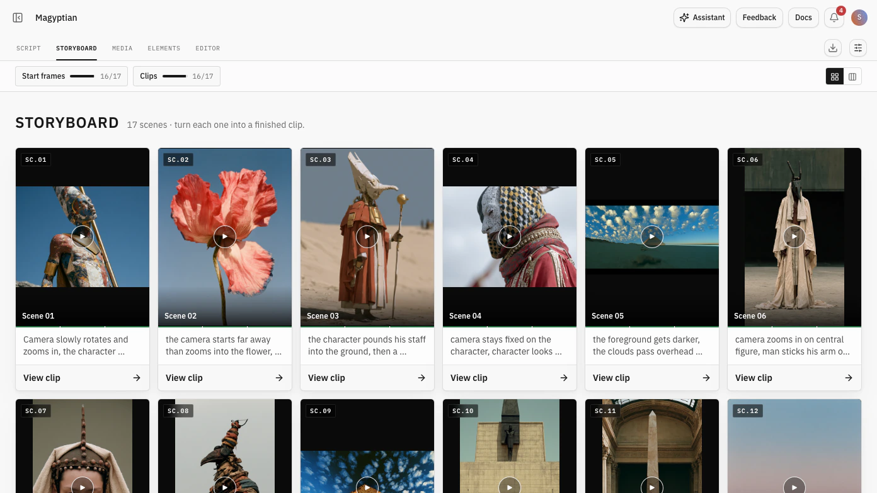
Task: View clip for Scene 04
Action: click(510, 378)
